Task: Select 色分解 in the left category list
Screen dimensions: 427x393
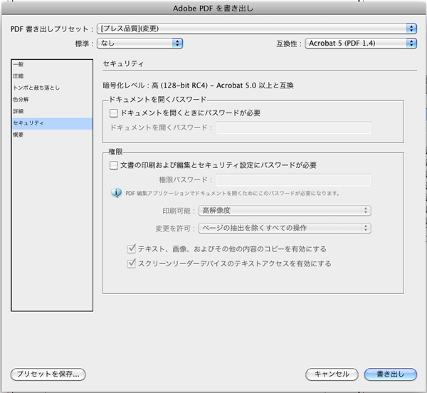Action: [x=52, y=100]
